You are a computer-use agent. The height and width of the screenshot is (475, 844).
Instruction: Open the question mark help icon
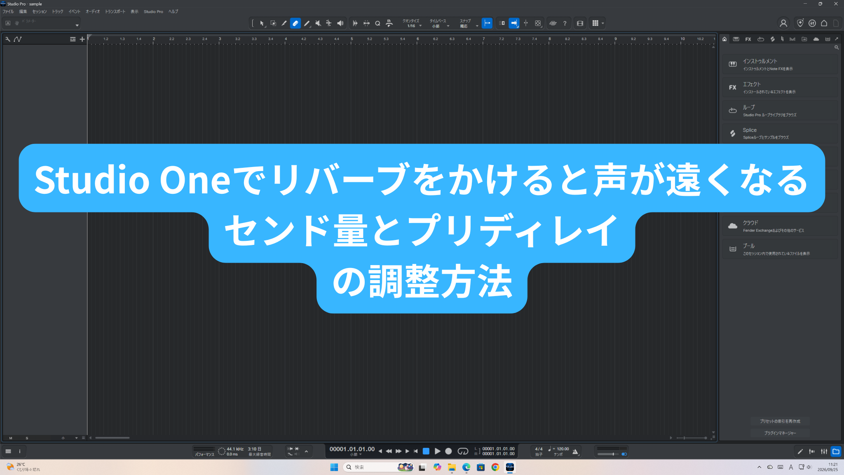565,24
